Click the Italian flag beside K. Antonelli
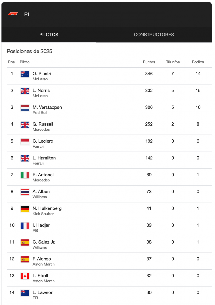The height and width of the screenshot is (305, 215). (x=25, y=175)
